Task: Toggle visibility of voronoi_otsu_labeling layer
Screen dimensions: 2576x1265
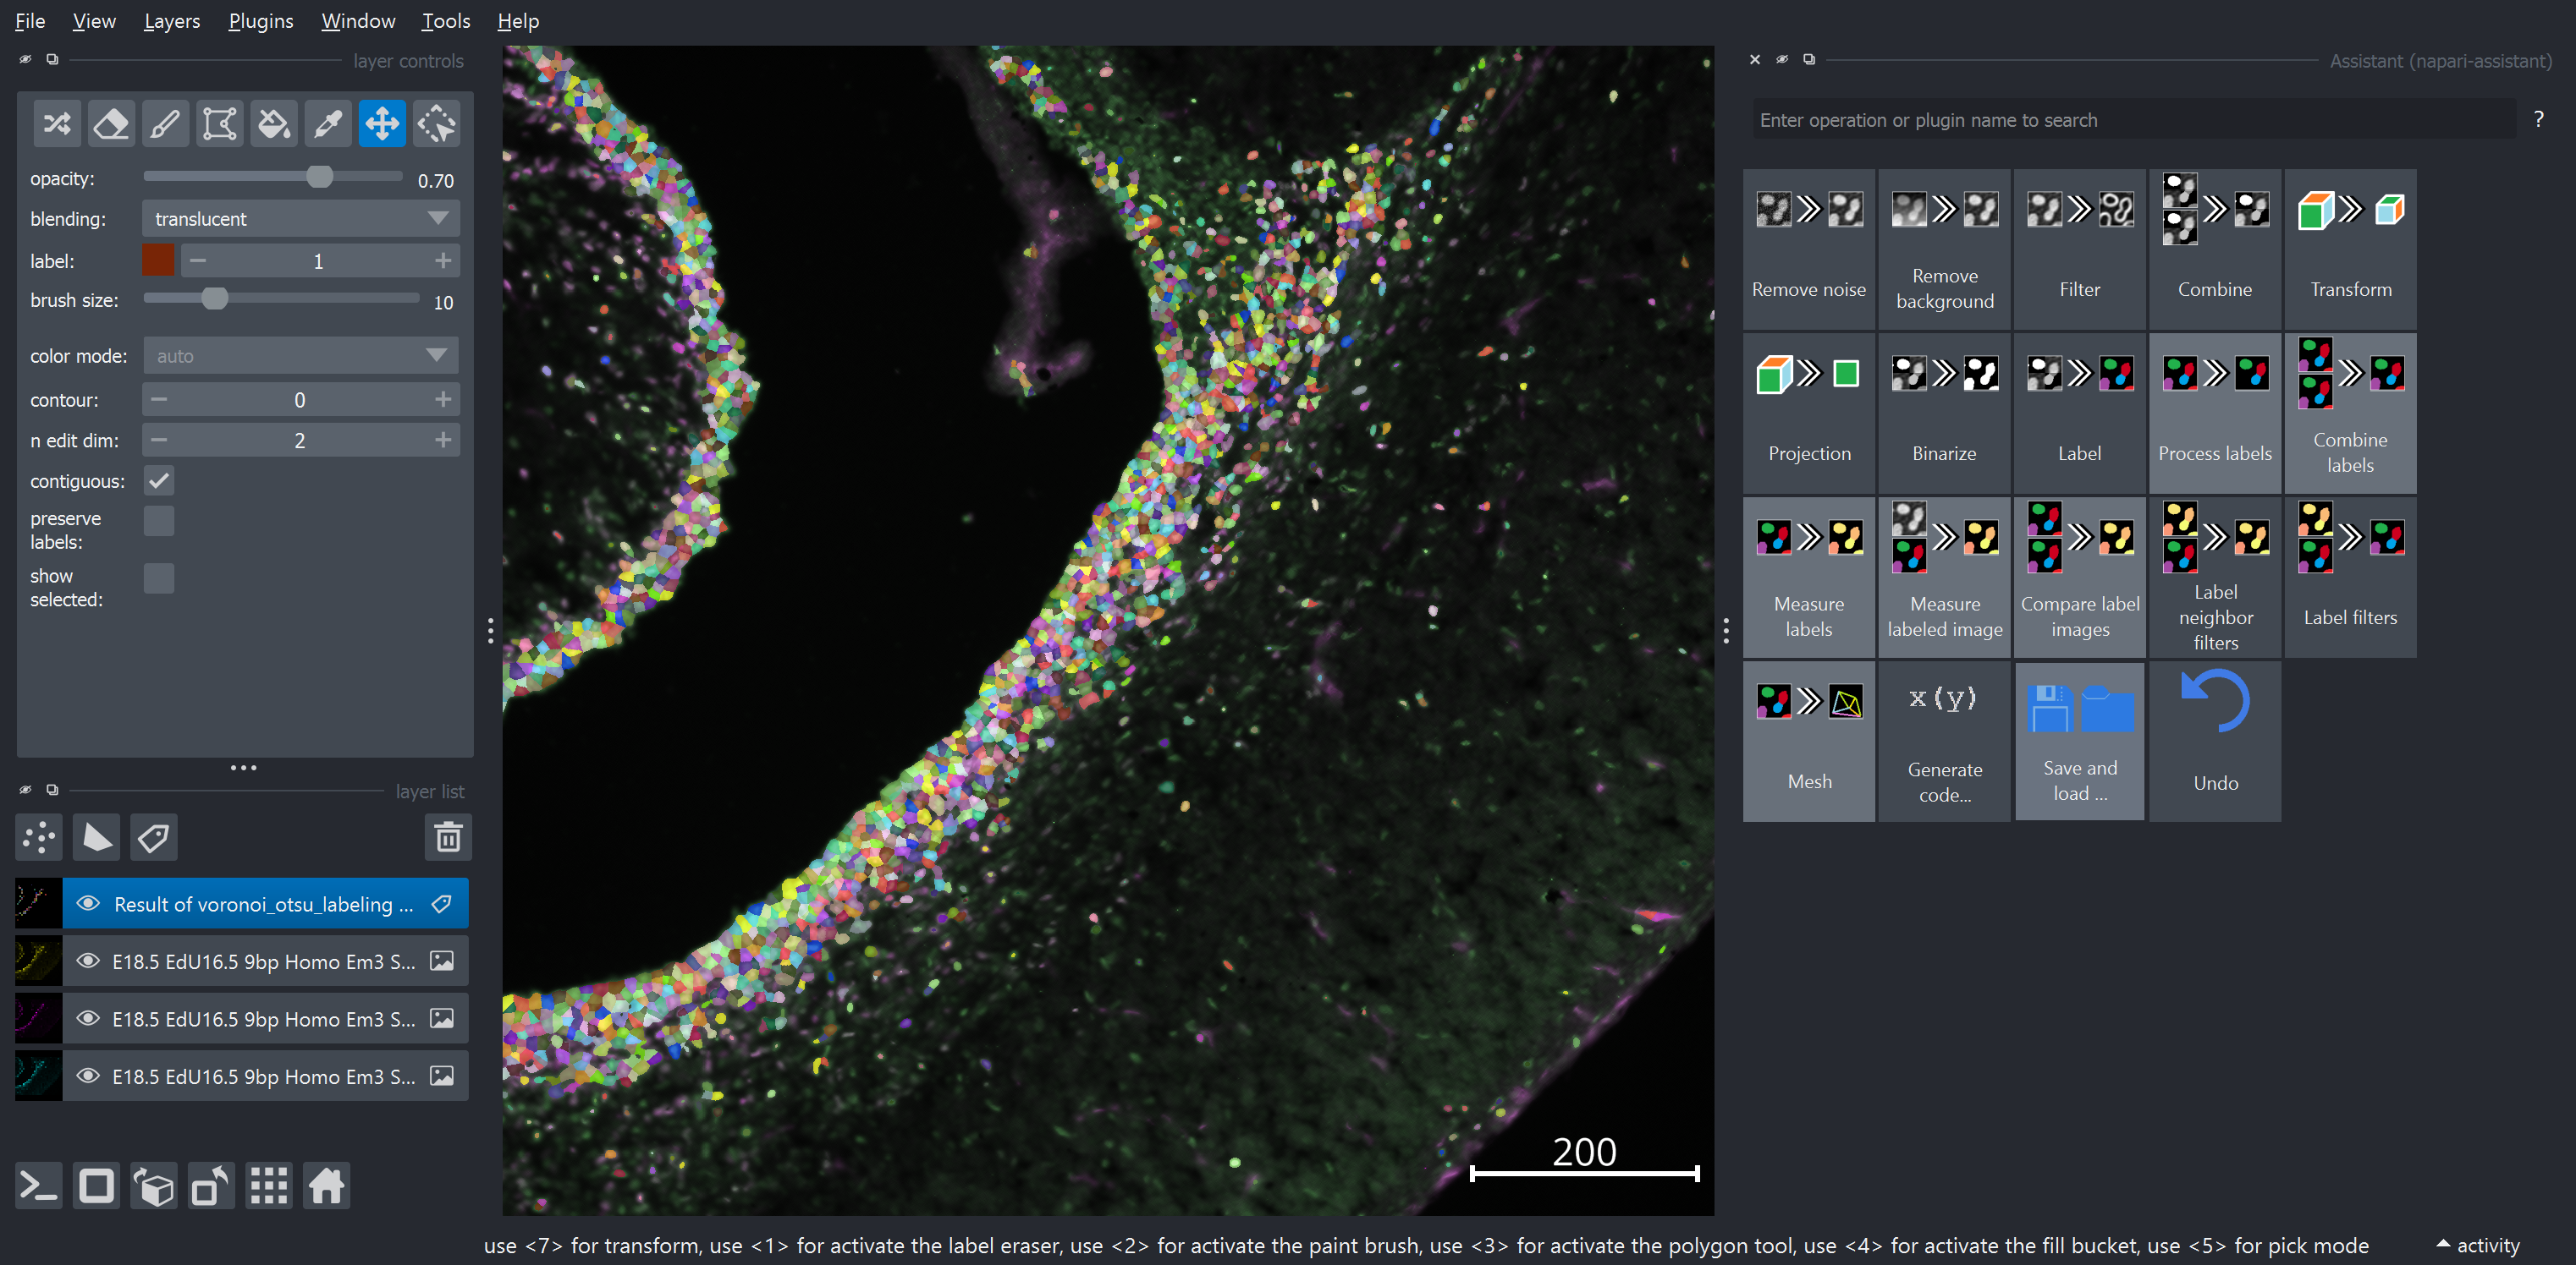Action: (85, 902)
